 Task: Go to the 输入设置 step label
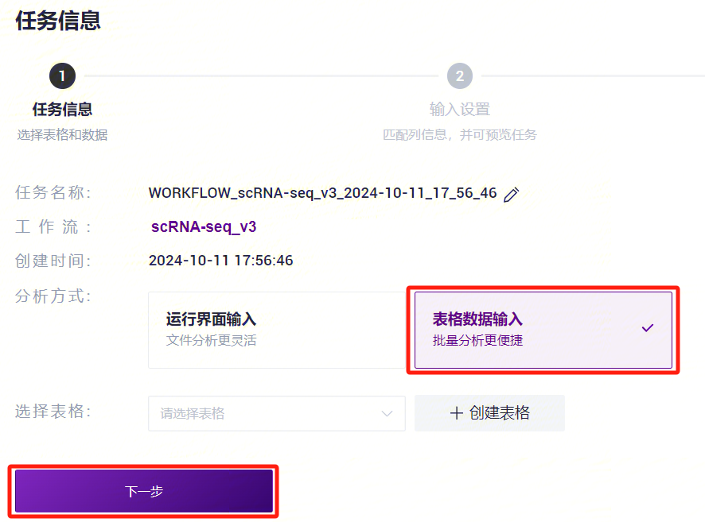click(x=459, y=110)
